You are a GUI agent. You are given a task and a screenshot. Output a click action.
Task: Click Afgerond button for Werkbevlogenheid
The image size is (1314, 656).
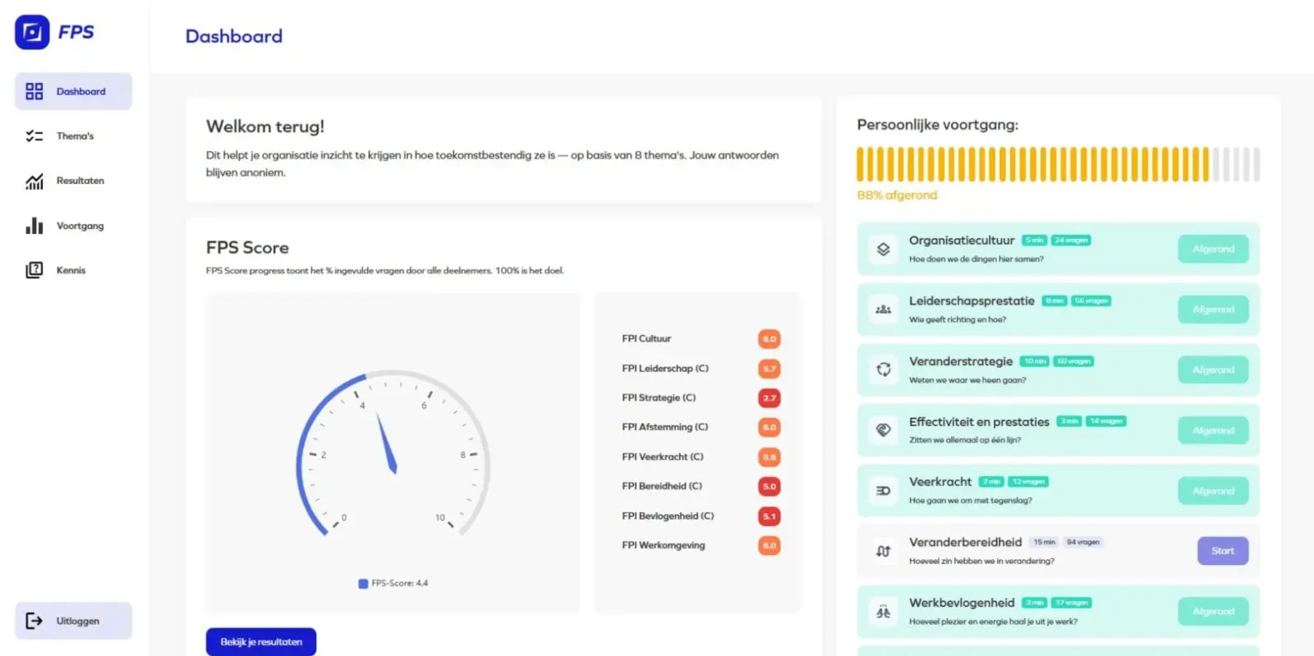click(x=1213, y=612)
